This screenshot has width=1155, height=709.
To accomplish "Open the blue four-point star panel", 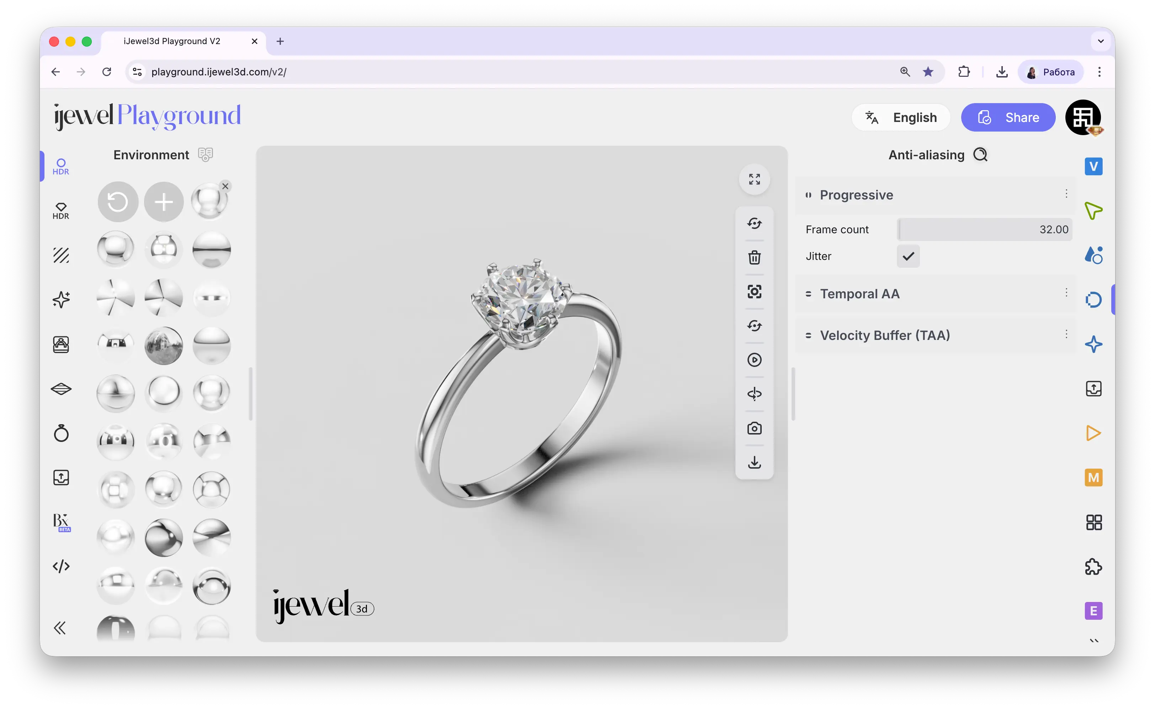I will click(x=1093, y=344).
